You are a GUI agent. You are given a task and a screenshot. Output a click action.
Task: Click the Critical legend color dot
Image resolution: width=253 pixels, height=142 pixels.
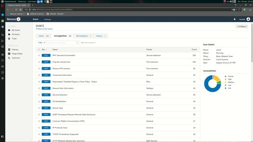pos(226,76)
